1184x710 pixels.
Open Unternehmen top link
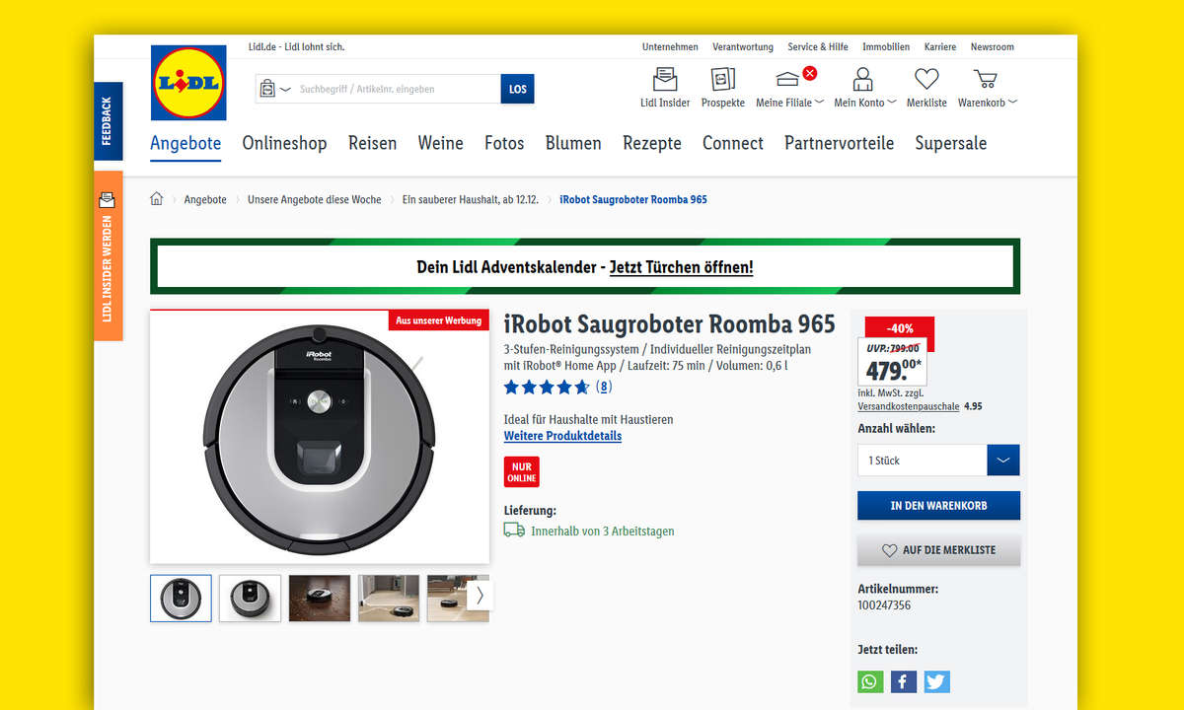(670, 47)
